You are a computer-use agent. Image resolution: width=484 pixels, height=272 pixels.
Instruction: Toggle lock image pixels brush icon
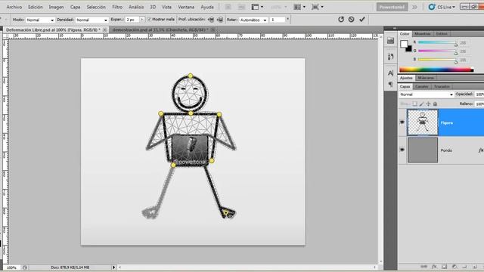[x=422, y=104]
